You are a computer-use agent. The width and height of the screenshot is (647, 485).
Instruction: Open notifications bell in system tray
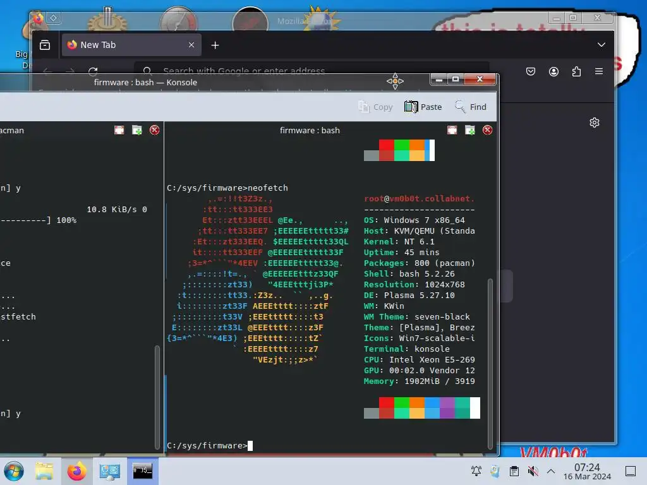pyautogui.click(x=476, y=470)
